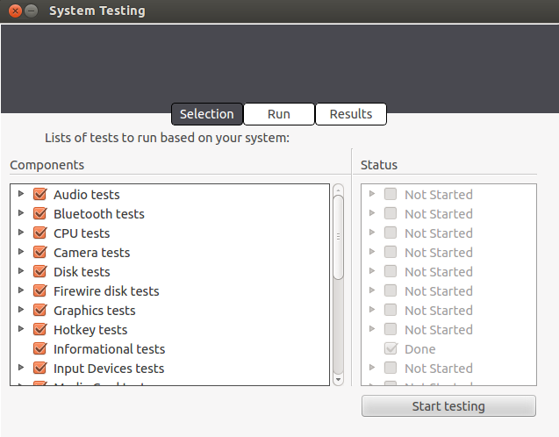
Task: Switch to the Run tab
Action: (279, 114)
